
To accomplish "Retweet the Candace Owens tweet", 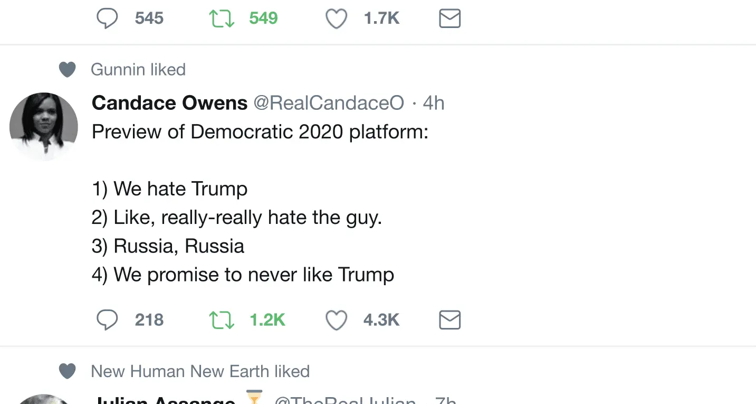I will pos(222,320).
